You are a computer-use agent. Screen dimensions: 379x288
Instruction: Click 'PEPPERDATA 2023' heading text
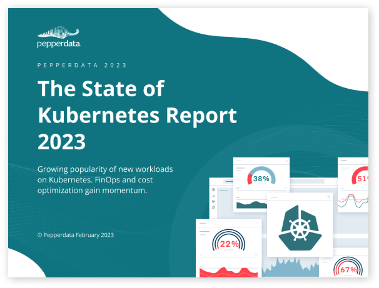click(82, 65)
